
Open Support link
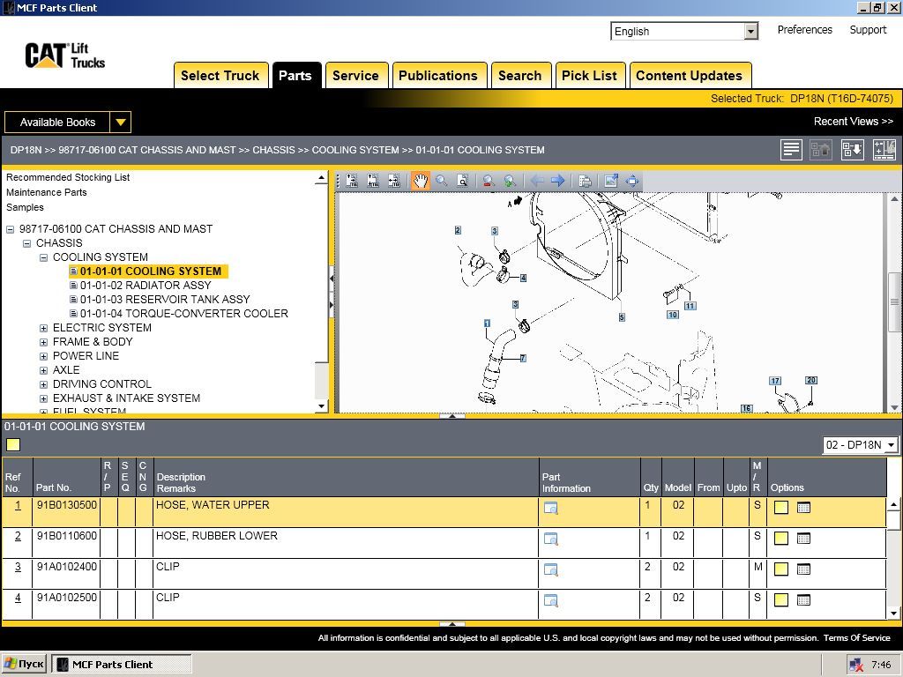[x=868, y=30]
